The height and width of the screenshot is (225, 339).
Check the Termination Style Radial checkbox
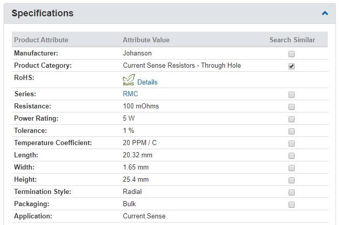(292, 192)
